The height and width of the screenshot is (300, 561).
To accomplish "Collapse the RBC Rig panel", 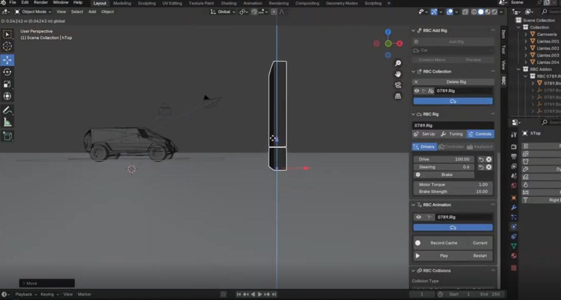I will [x=414, y=114].
